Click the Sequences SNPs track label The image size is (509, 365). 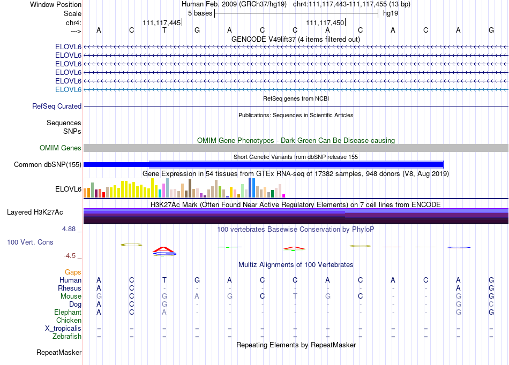click(x=64, y=127)
